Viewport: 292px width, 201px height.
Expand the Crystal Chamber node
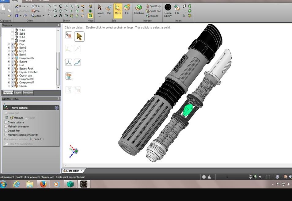click(9, 72)
